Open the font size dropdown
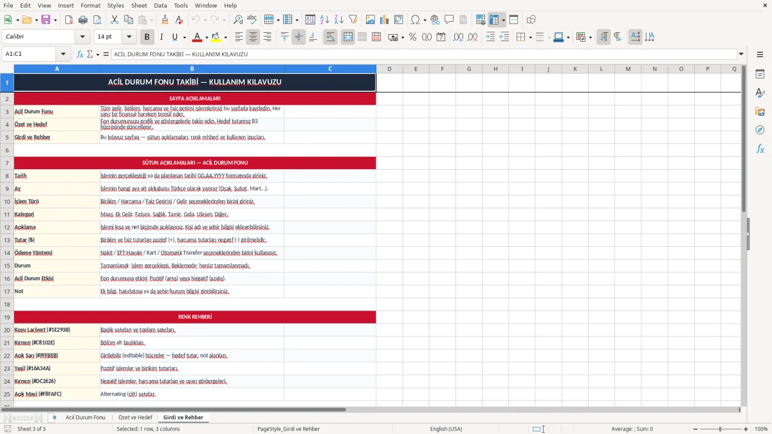Viewport: 772px width, 434px height. (129, 37)
